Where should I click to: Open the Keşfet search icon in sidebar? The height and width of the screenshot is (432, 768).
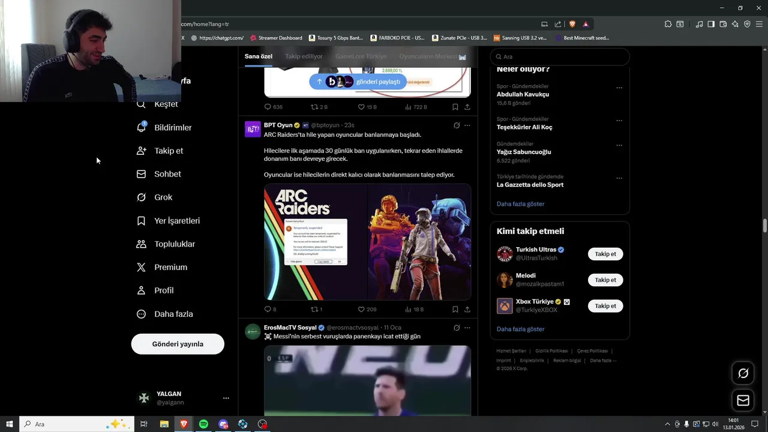pos(141,104)
